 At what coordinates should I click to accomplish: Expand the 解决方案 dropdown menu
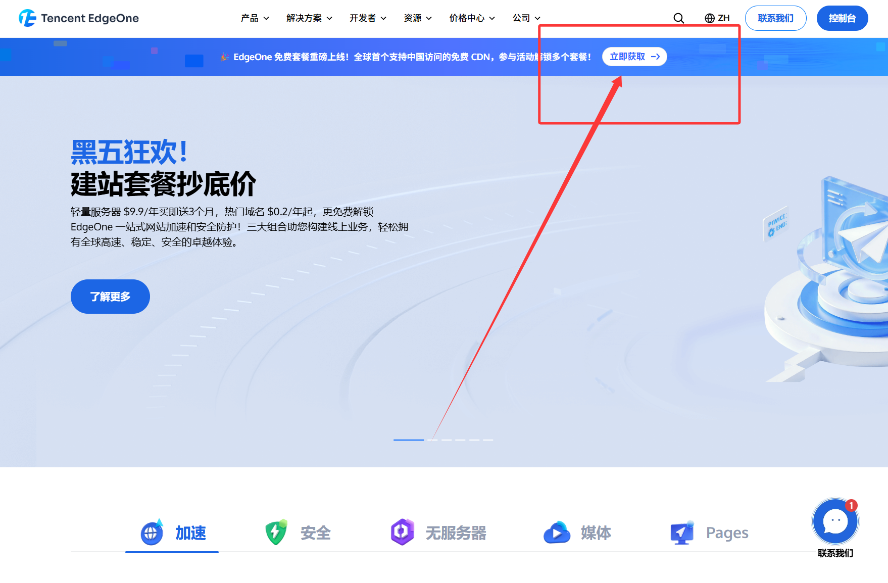pyautogui.click(x=309, y=18)
